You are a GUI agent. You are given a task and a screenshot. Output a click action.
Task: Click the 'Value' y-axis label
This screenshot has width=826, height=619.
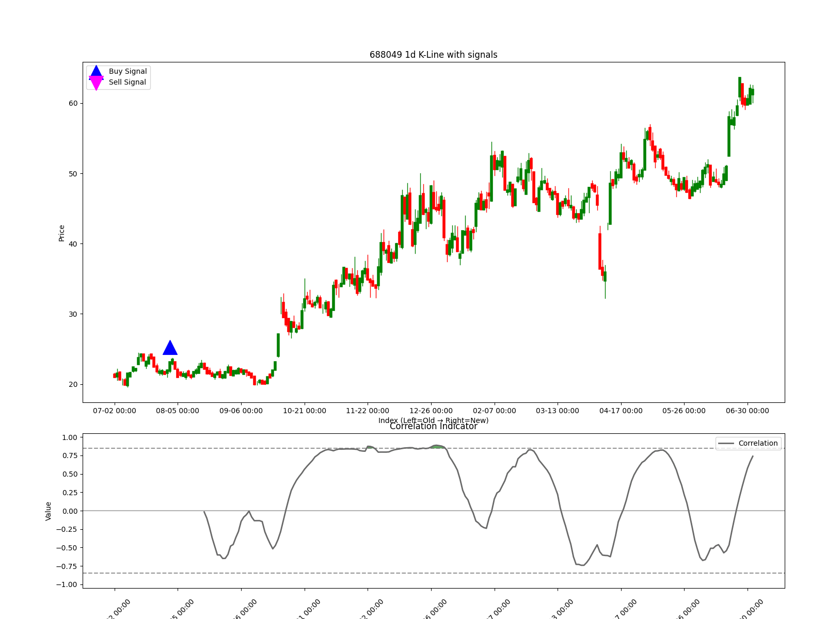49,511
